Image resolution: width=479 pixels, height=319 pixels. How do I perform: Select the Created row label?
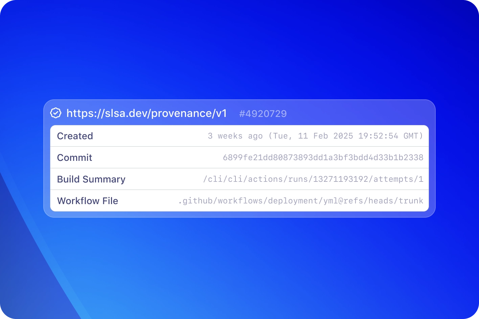(75, 136)
